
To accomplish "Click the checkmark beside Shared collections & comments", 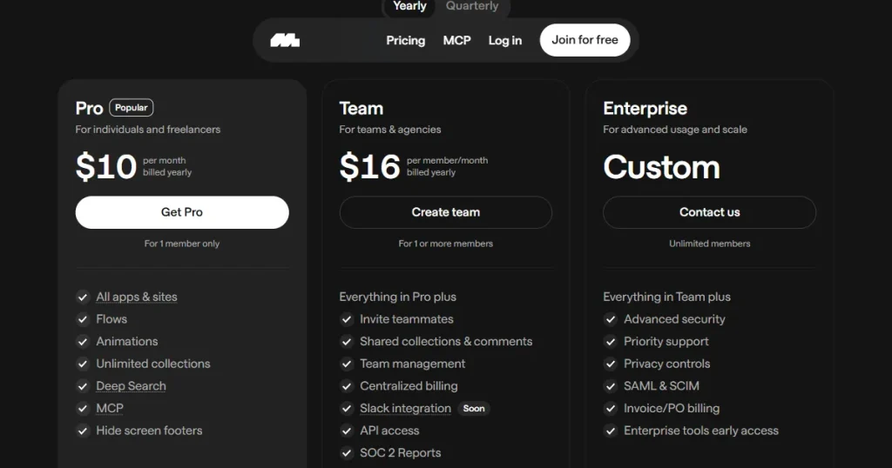I will (347, 341).
